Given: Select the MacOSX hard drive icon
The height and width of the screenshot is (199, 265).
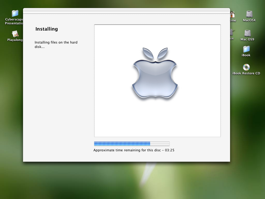Looking at the screenshot, I should (x=249, y=14).
